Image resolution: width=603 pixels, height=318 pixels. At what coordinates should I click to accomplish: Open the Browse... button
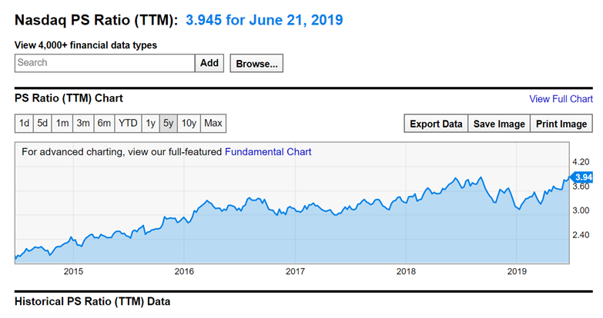256,63
